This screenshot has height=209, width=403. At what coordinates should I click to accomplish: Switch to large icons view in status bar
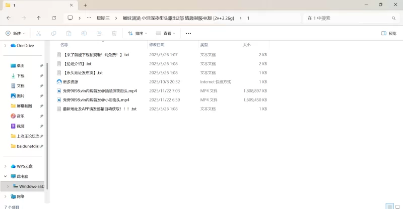[x=397, y=206]
